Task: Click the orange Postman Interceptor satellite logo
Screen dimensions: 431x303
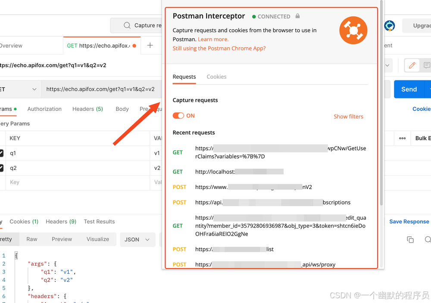Action: [353, 30]
